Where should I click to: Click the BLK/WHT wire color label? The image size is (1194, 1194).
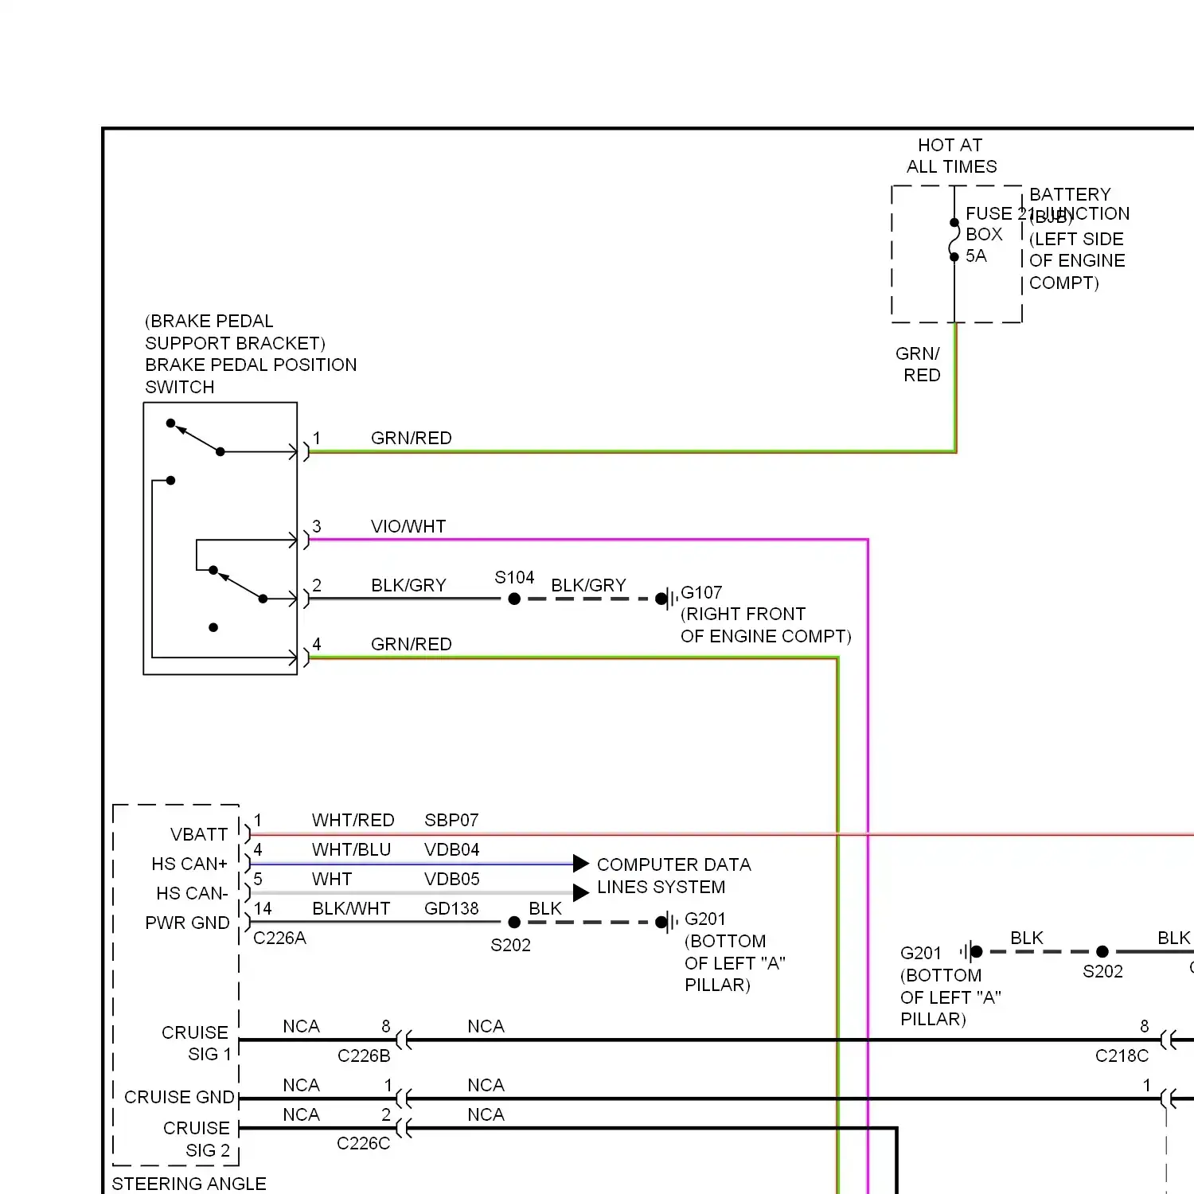tap(351, 908)
